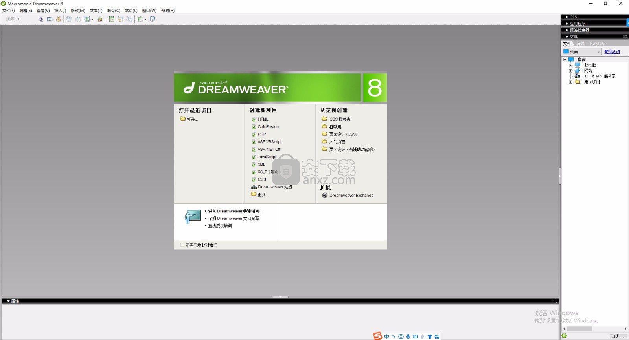Click the files panel scroll right arrow

(x=625, y=329)
